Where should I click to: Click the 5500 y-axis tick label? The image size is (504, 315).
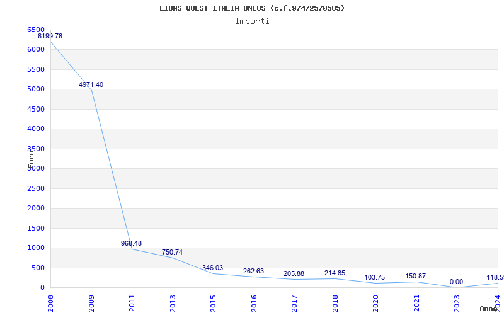[36, 69]
